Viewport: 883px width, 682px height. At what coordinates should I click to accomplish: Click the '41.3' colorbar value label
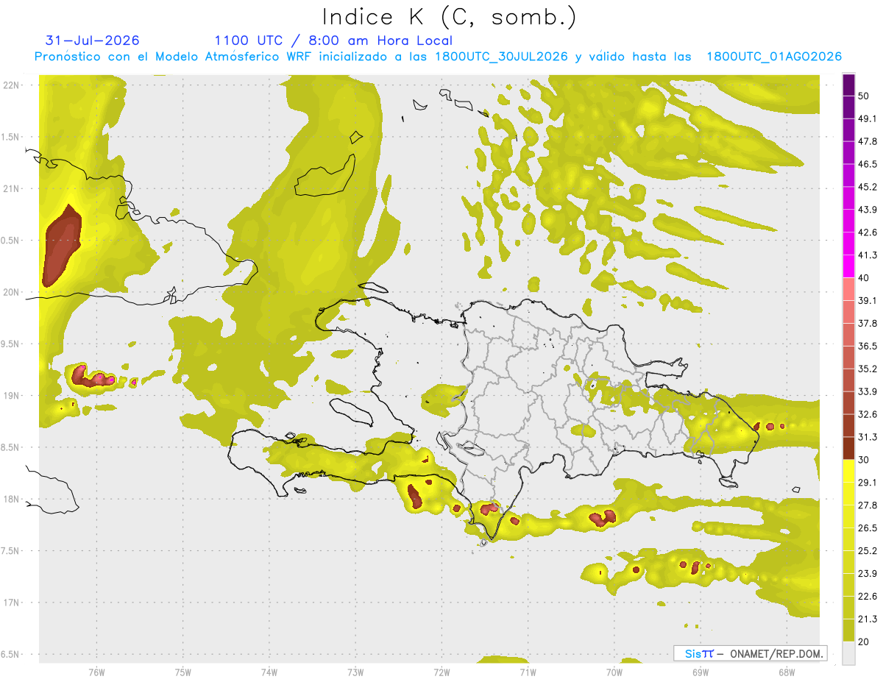868,255
